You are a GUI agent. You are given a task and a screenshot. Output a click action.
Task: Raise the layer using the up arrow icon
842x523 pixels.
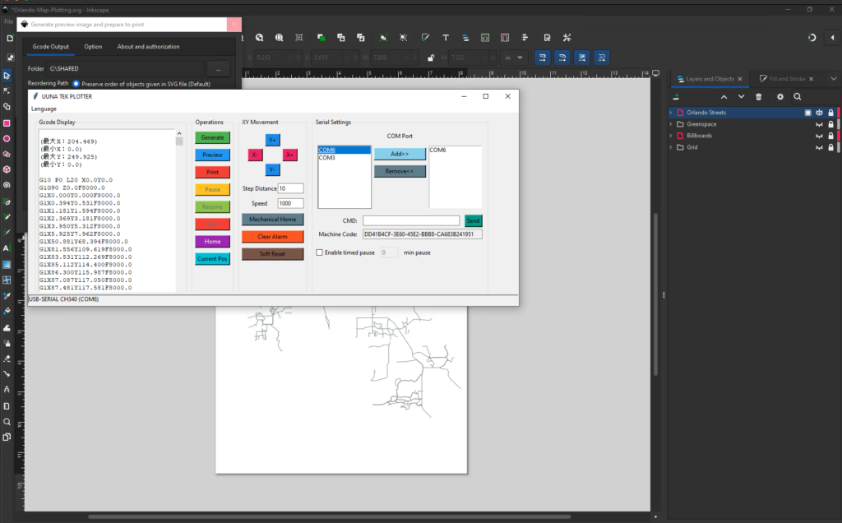pyautogui.click(x=724, y=97)
